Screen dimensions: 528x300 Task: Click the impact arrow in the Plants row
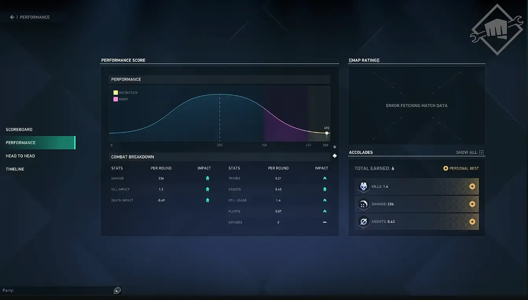tap(325, 212)
